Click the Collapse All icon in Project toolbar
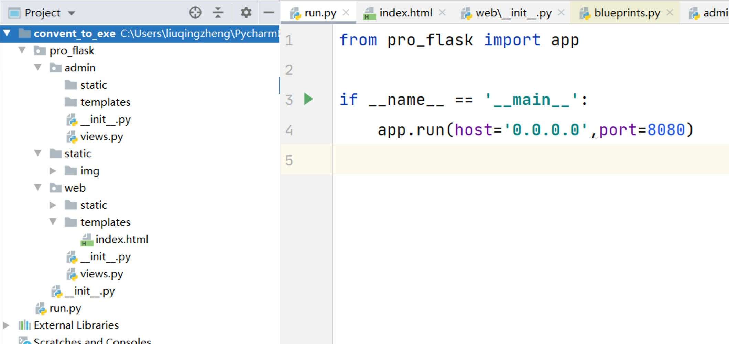Screen dimensions: 729x344 coord(218,13)
